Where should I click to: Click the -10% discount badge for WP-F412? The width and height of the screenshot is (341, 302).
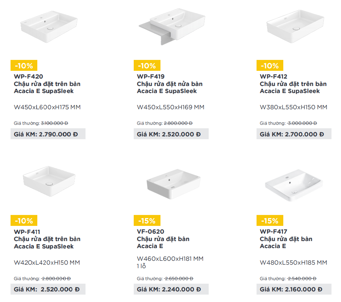click(270, 65)
